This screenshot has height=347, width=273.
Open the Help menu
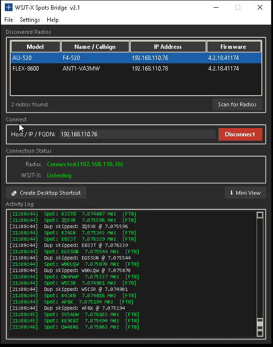click(53, 20)
